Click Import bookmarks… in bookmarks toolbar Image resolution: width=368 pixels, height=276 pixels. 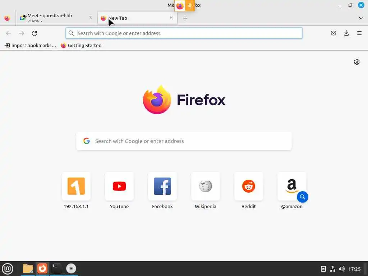coord(31,45)
